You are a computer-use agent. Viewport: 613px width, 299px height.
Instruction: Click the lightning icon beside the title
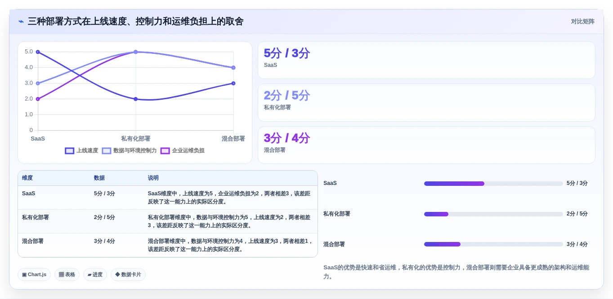point(21,22)
